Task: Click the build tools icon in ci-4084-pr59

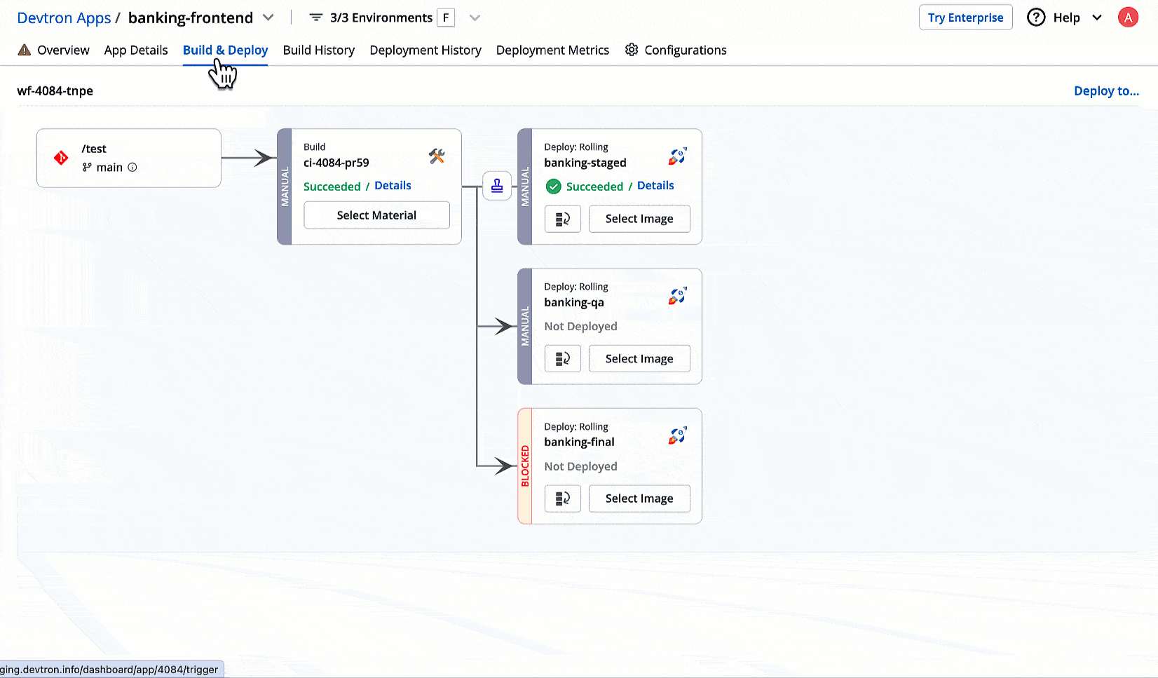Action: [x=437, y=156]
